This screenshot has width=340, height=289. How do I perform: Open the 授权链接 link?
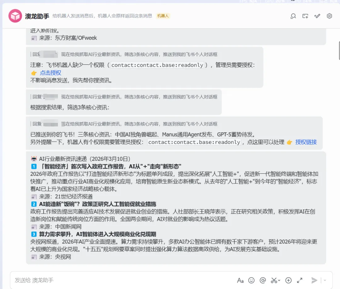[306, 142]
